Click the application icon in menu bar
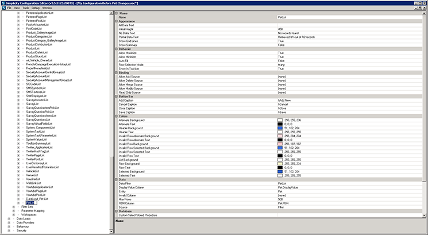This screenshot has height=235, width=428. click(x=3, y=8)
